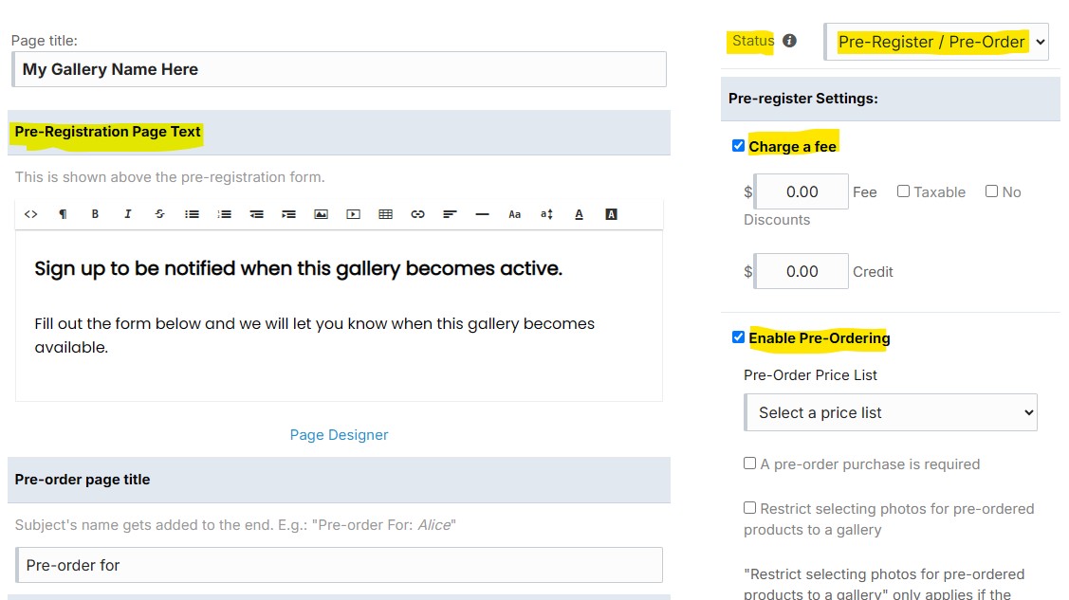Screen dimensions: 1069x600
Task: Open the Page Designer link
Action: click(x=339, y=434)
